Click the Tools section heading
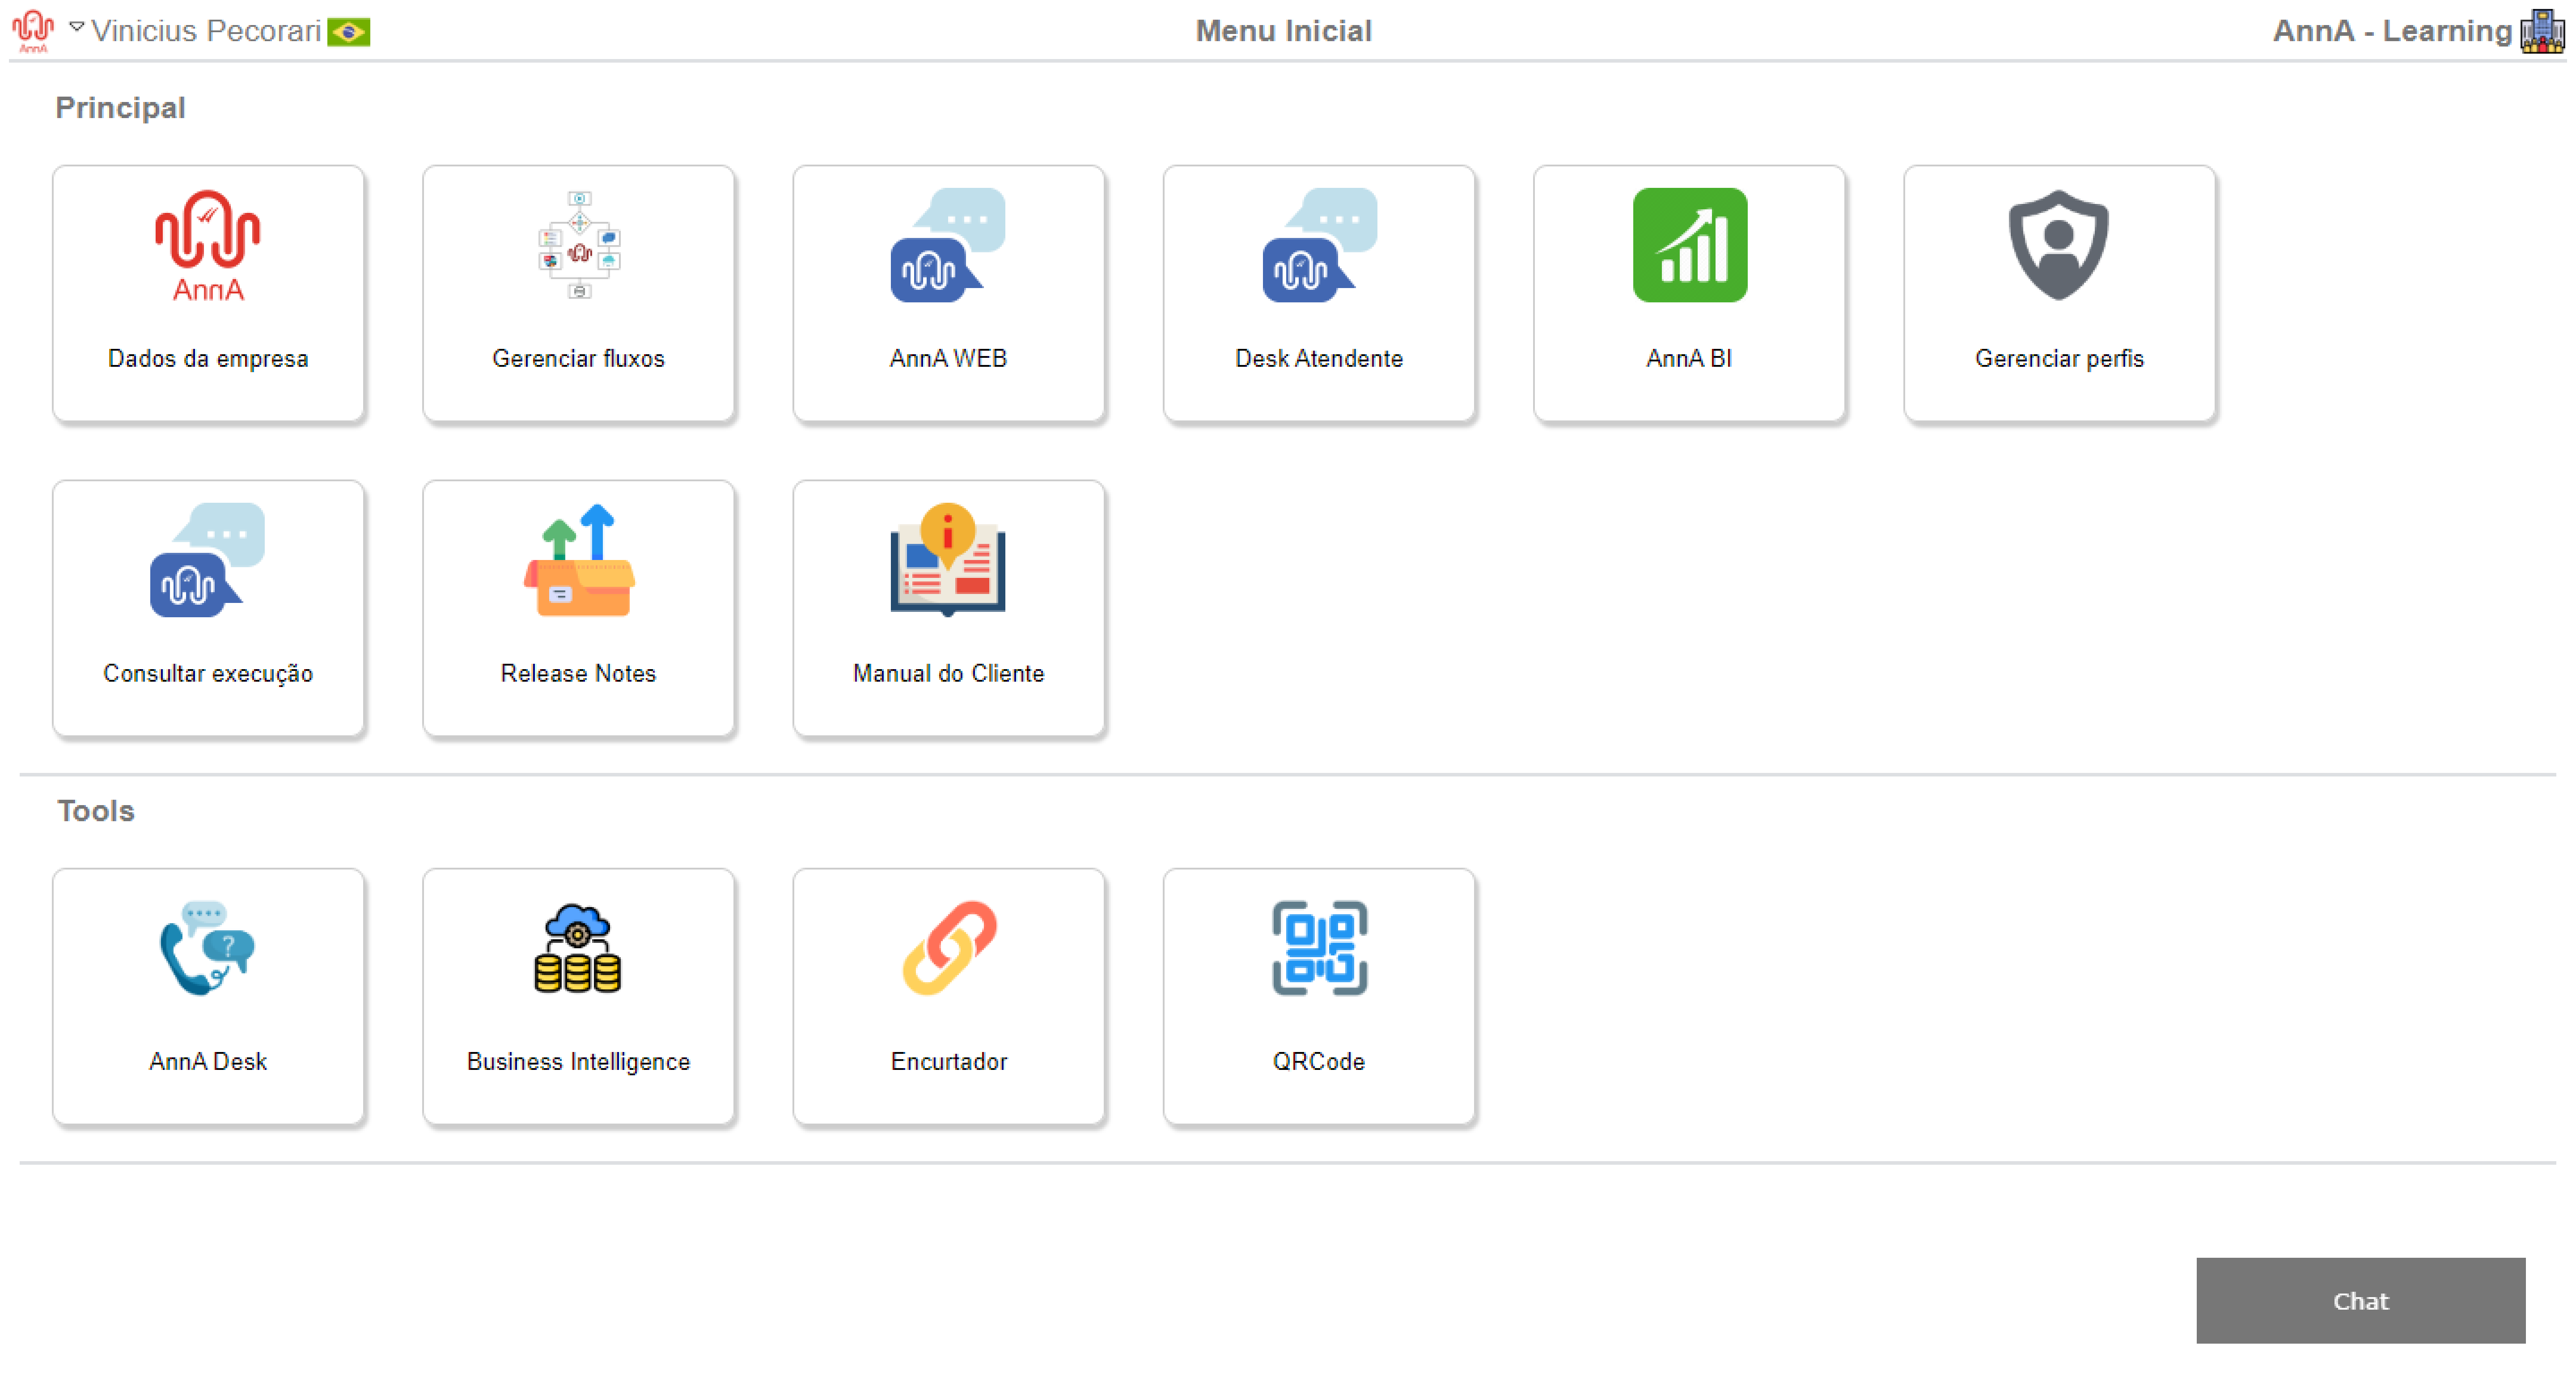The height and width of the screenshot is (1383, 2576). pos(96,810)
